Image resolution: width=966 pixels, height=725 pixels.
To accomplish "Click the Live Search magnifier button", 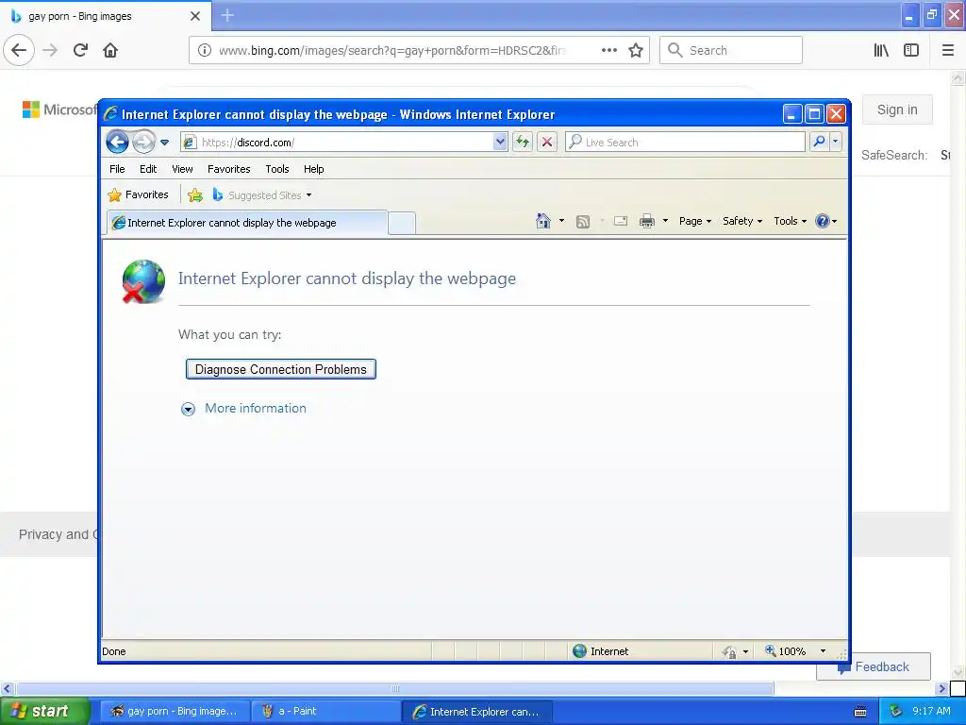I will pyautogui.click(x=819, y=143).
